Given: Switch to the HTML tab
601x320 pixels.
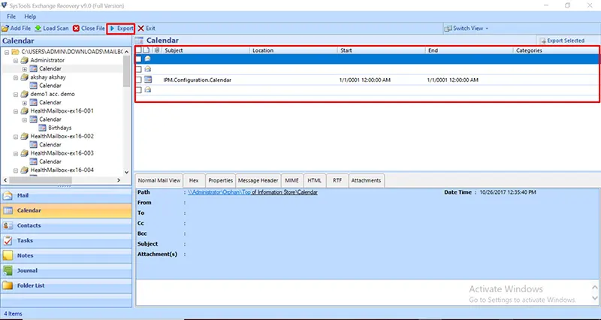Looking at the screenshot, I should click(315, 180).
